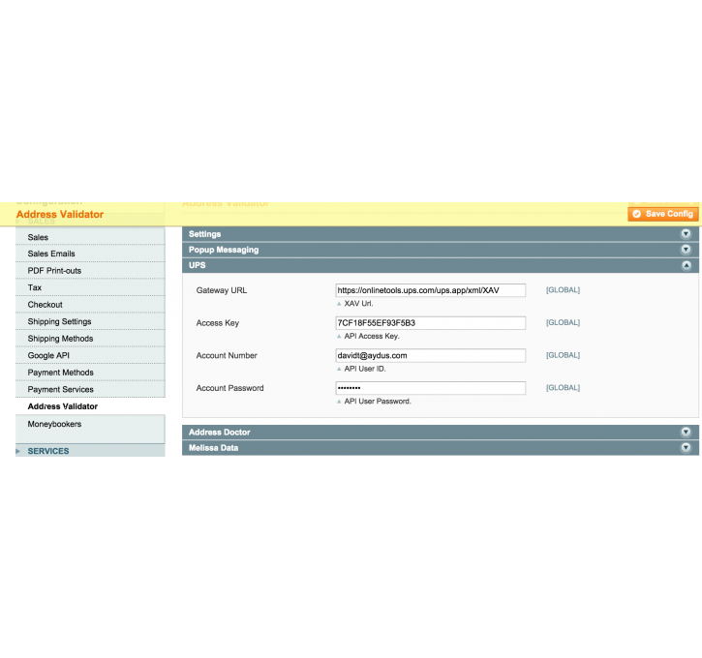702x658 pixels.
Task: Click [GLOBAL] scope label beside Gateway URL
Action: (563, 290)
